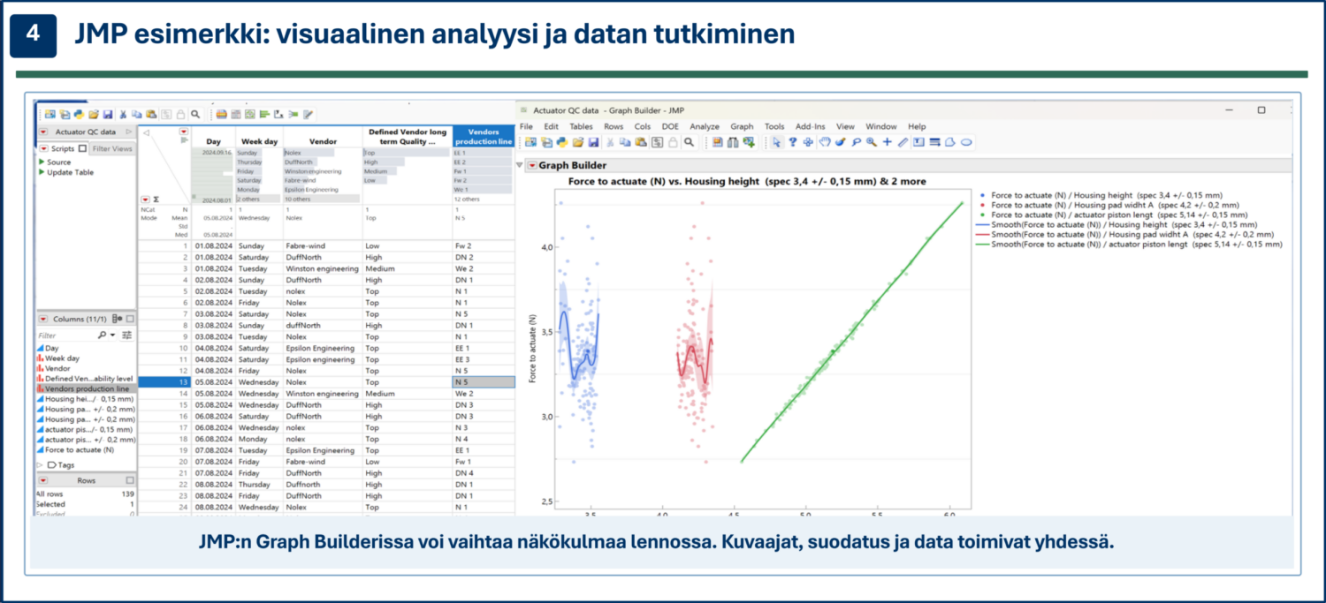Screen dimensions: 1326x603
Task: Open the Tables menu
Action: (x=581, y=126)
